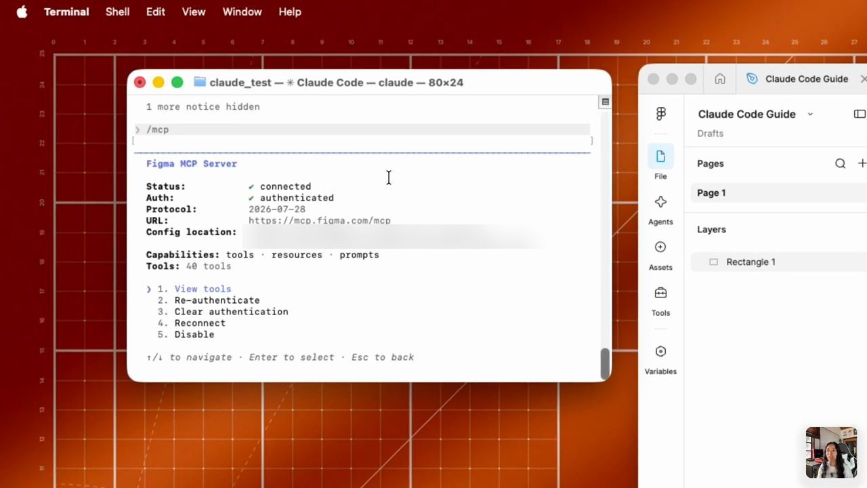This screenshot has width=867, height=488.
Task: Select Clear authentication option
Action: point(231,312)
